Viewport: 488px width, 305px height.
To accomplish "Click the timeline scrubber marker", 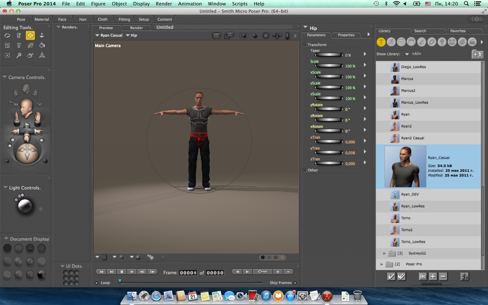I will (x=120, y=281).
